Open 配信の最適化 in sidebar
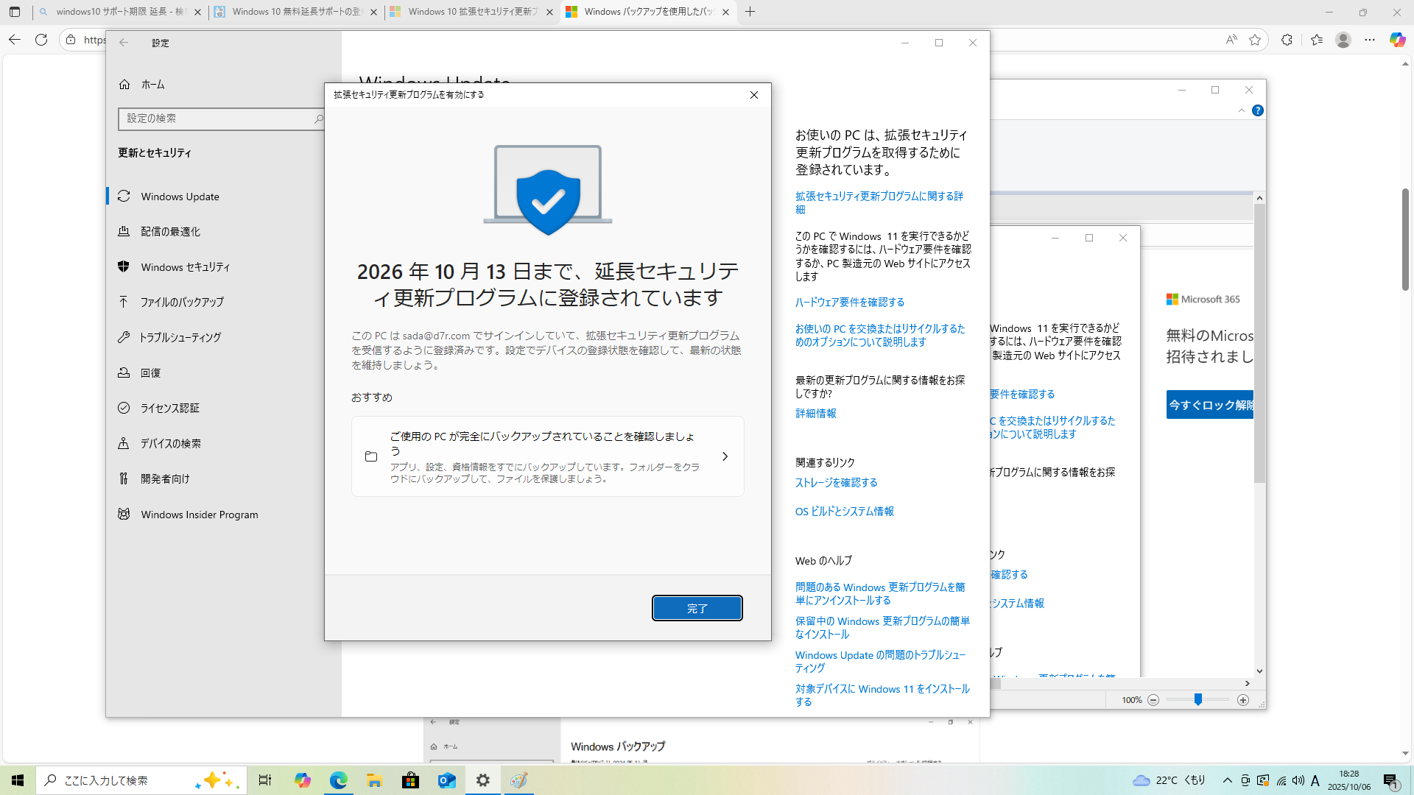This screenshot has width=1414, height=795. (170, 232)
